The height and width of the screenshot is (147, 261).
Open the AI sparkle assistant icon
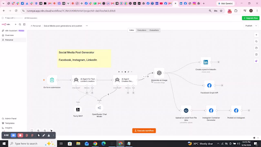256,61
